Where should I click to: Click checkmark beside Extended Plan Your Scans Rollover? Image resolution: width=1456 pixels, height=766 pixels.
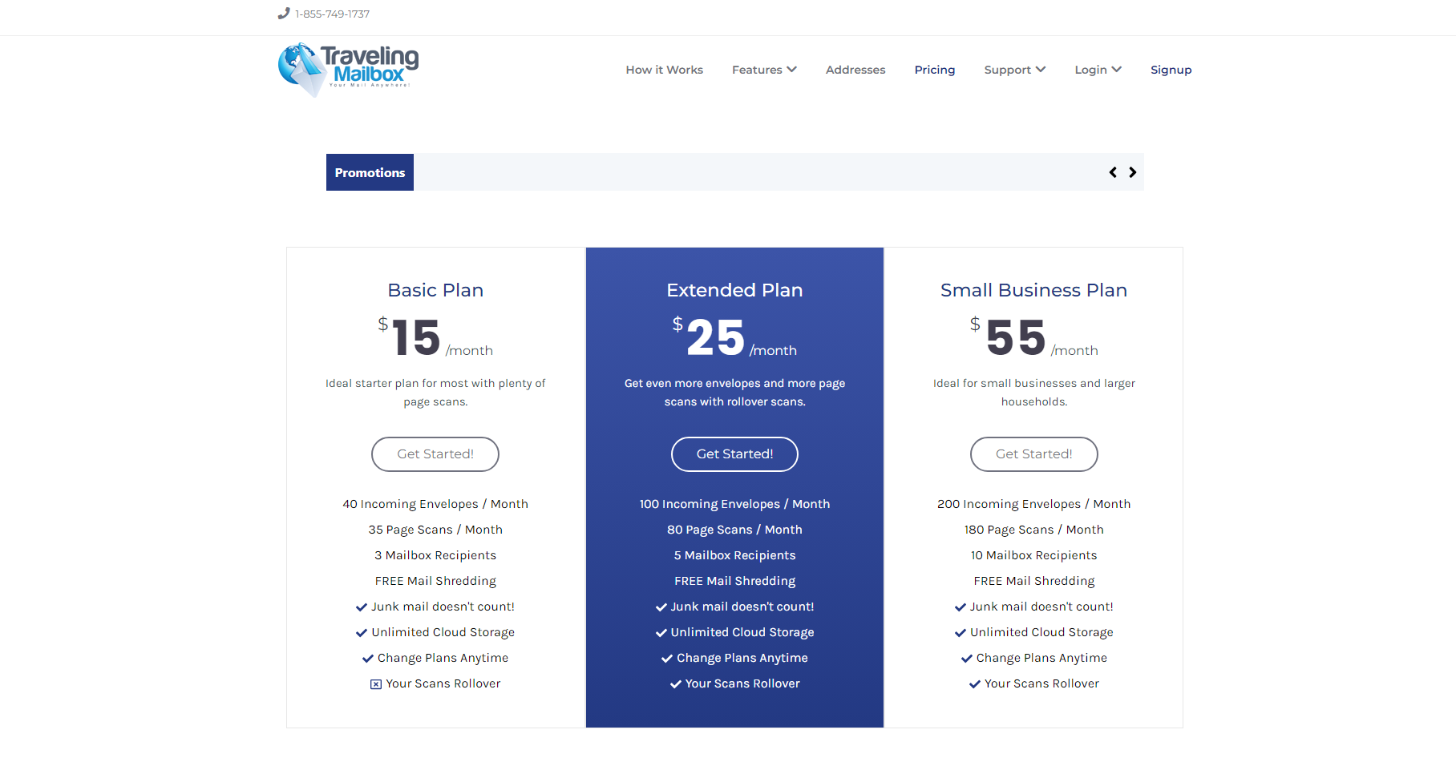676,684
